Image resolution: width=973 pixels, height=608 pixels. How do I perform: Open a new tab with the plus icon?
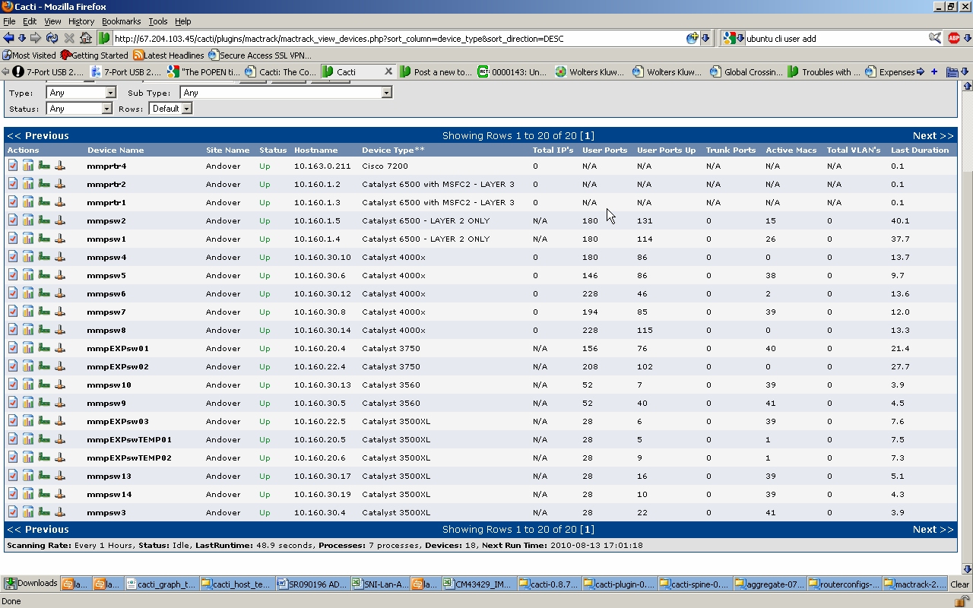click(x=934, y=72)
